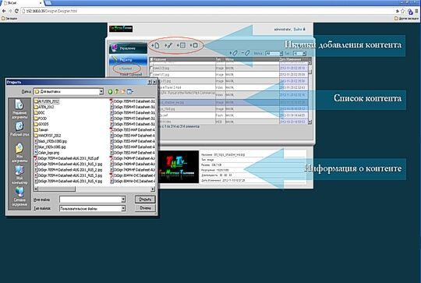Check the first visible content row checkbox
Image resolution: width=421 pixels, height=283 pixels.
tap(152, 68)
